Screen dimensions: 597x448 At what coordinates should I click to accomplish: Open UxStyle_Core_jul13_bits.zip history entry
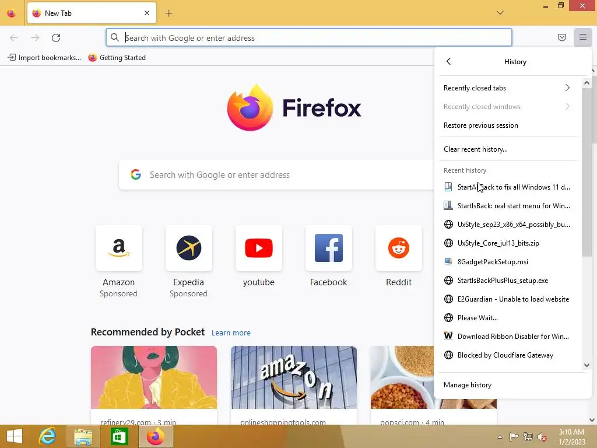pos(508,243)
